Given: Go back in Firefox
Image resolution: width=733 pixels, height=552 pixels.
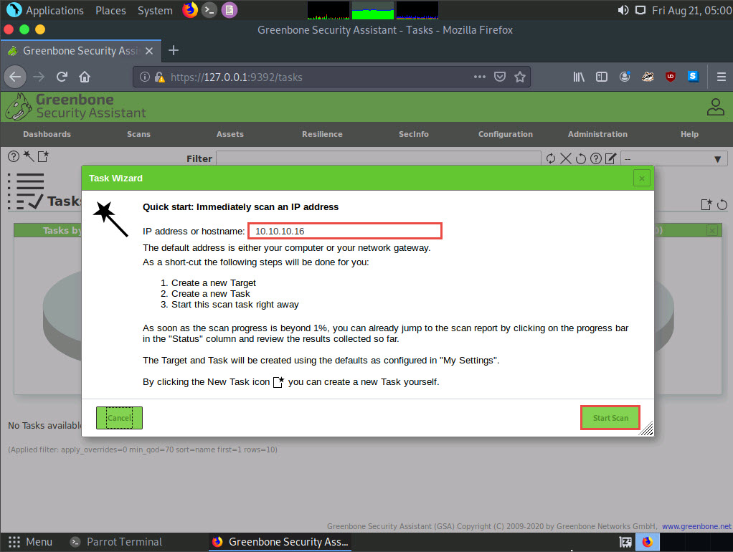Looking at the screenshot, I should 15,77.
